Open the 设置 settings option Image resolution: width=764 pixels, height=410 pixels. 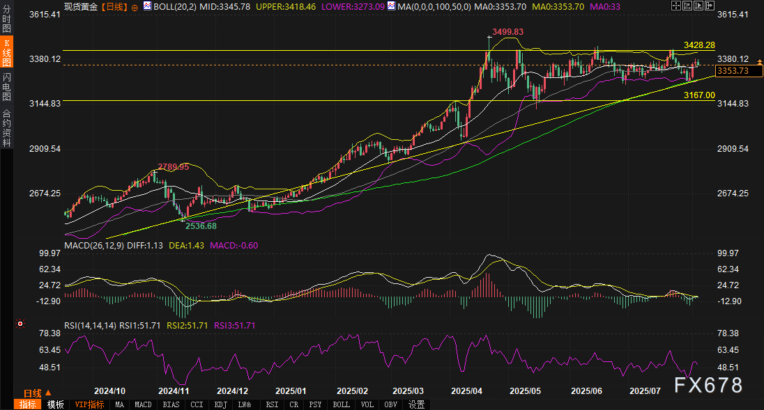pos(416,404)
